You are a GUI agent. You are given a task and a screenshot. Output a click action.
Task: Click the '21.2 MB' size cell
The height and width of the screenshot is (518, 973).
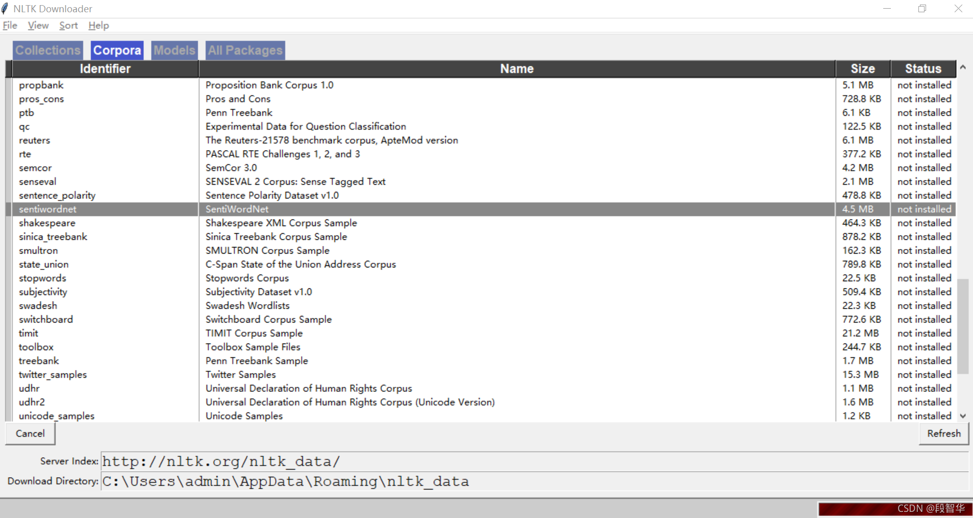coord(860,333)
